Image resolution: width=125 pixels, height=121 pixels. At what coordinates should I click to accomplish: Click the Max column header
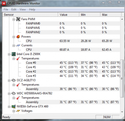111,15
